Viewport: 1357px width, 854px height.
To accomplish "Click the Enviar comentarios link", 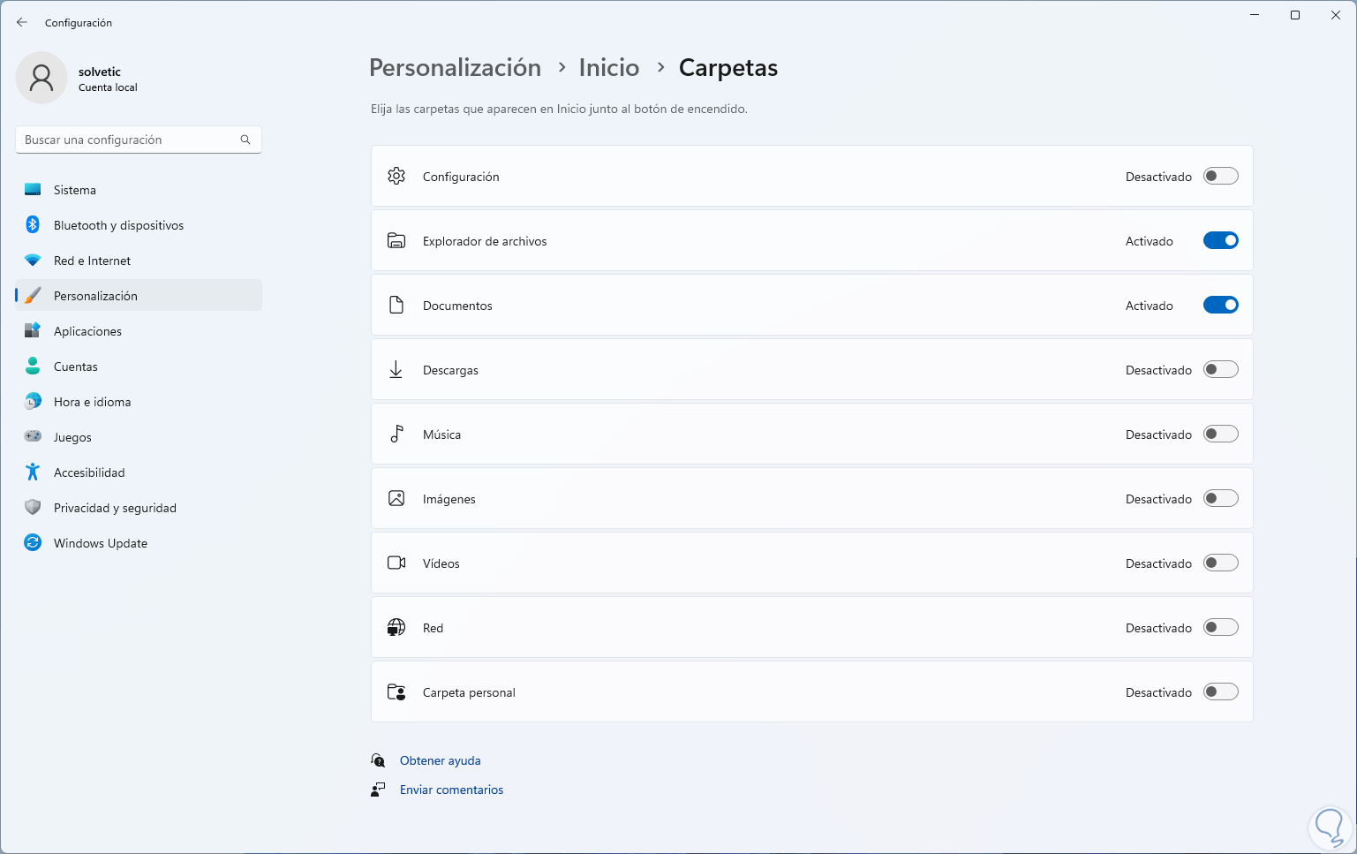I will tap(451, 790).
